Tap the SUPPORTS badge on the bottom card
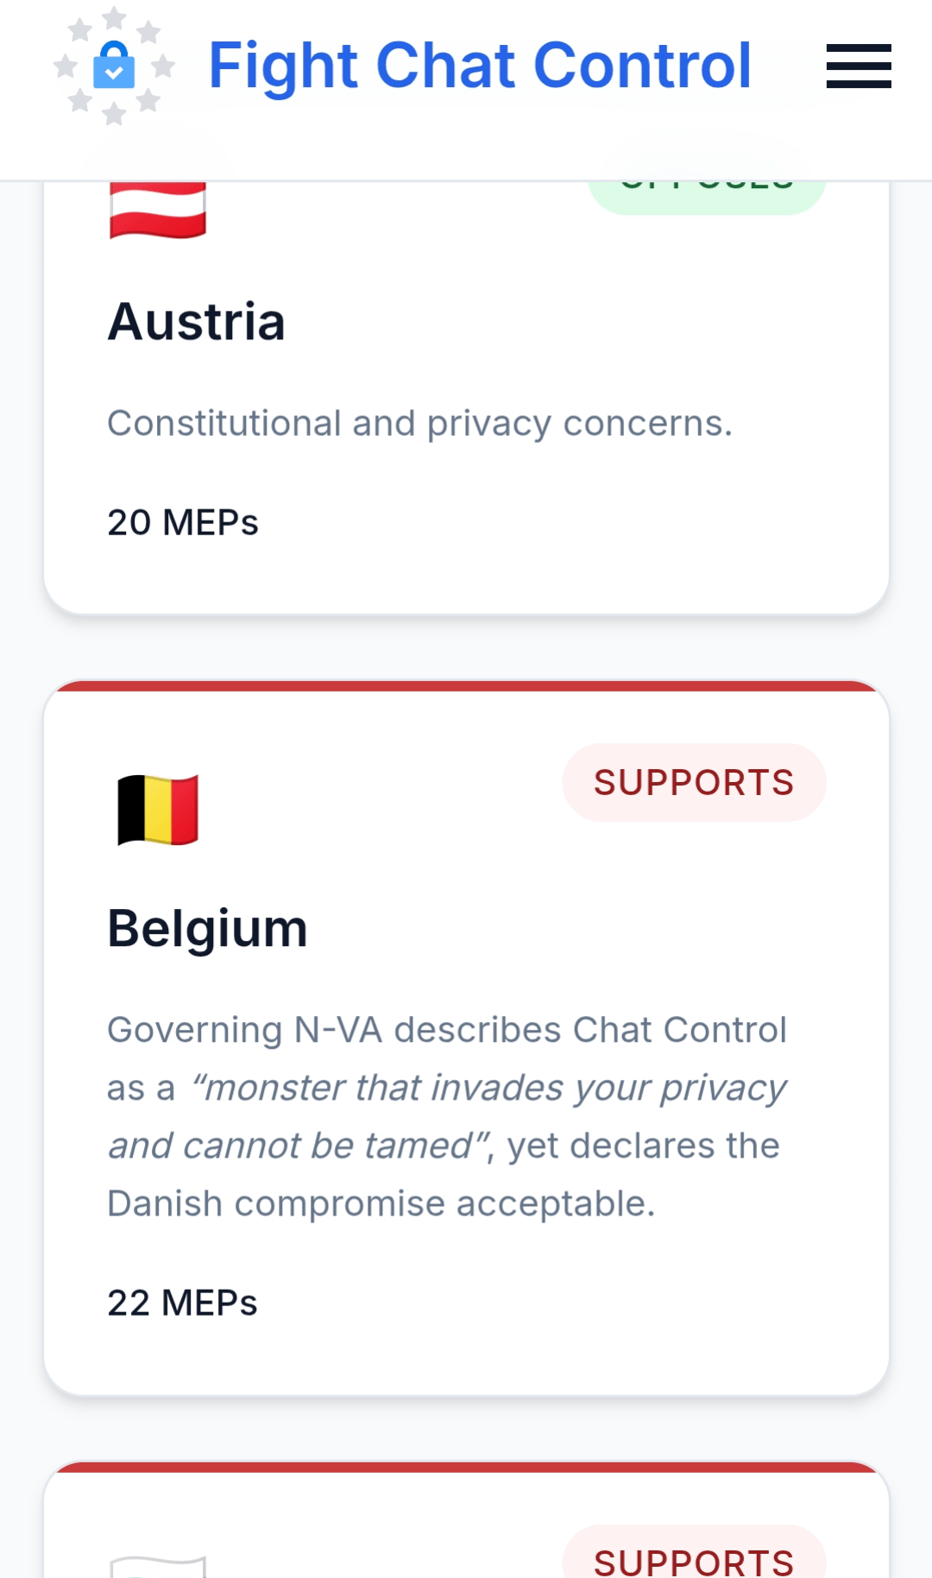This screenshot has width=932, height=1578. coord(694,1559)
